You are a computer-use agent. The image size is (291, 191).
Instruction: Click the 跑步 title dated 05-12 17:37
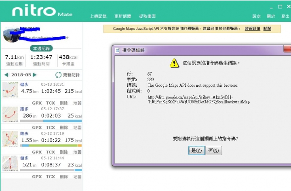(24, 109)
